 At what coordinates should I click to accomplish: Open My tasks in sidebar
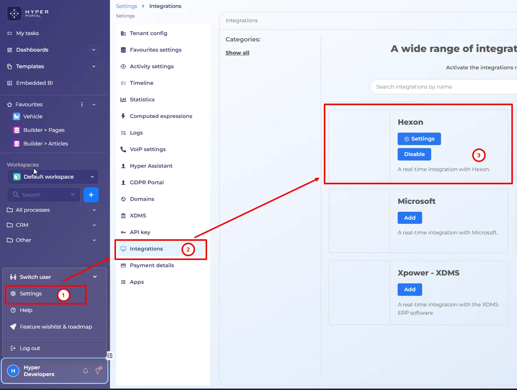click(x=27, y=33)
